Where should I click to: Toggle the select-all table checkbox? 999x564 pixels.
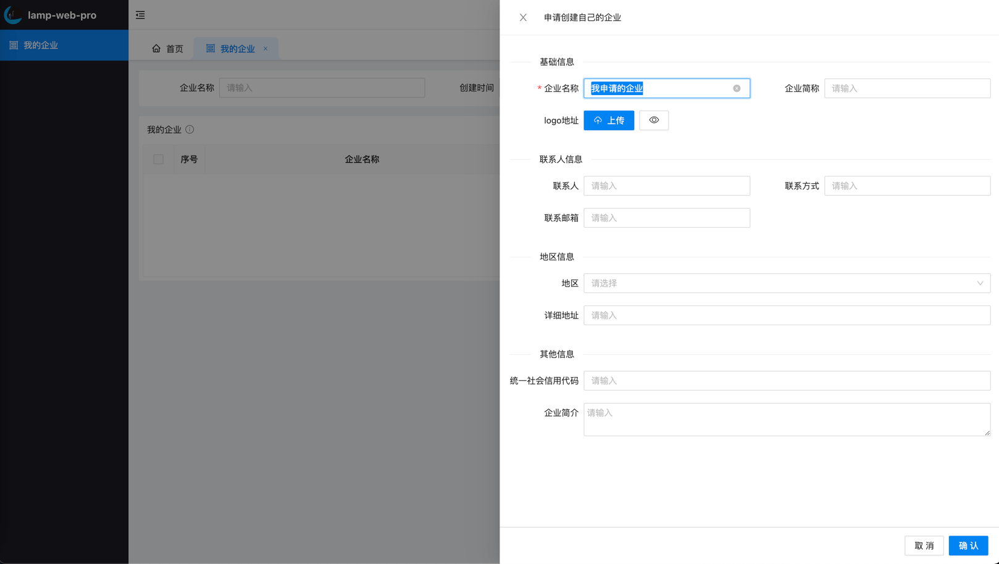(159, 159)
